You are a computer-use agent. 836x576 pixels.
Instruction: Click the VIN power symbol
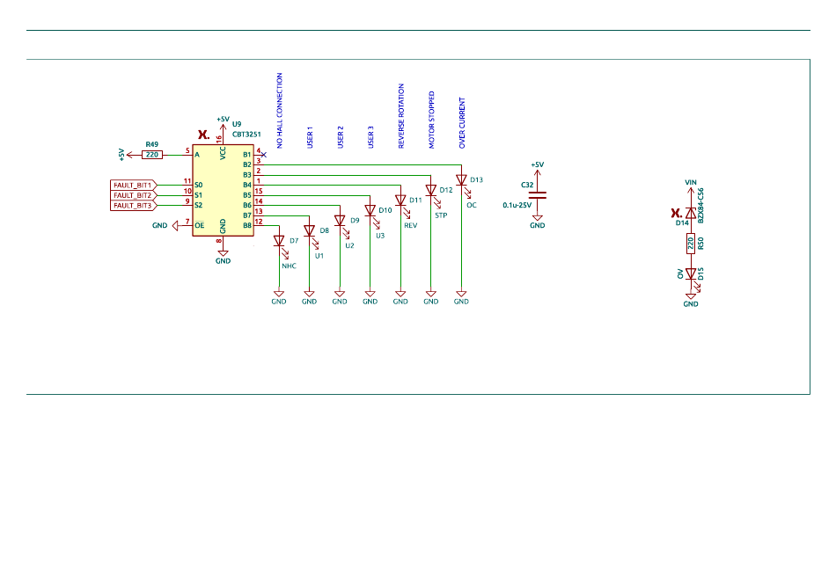[691, 187]
